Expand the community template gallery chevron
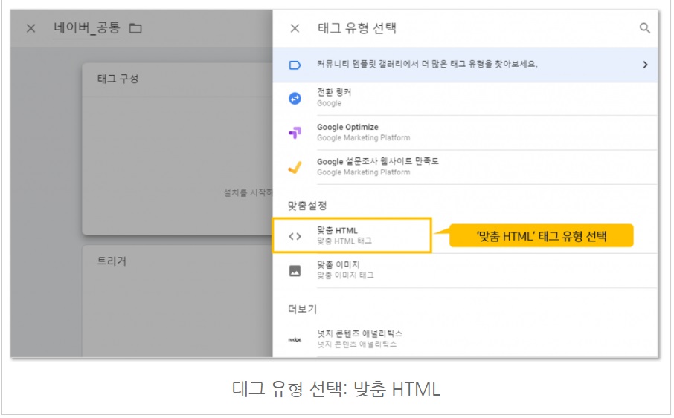This screenshot has height=418, width=674. (x=645, y=65)
